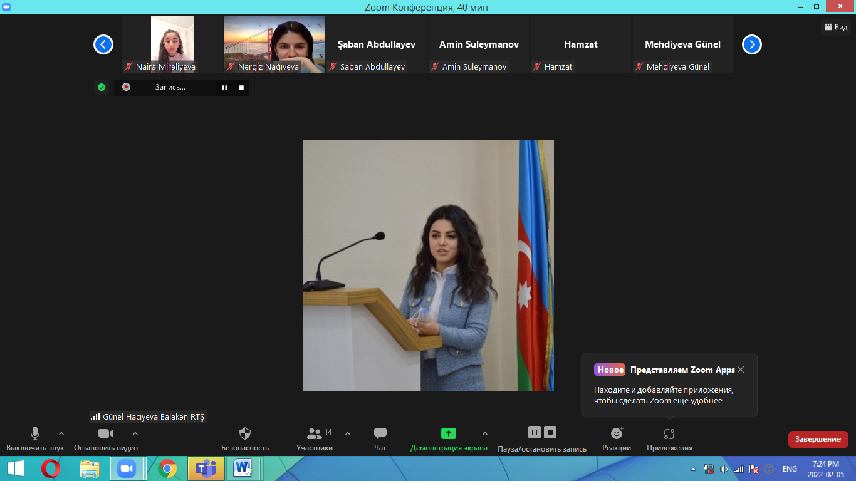
Task: Start Демонстрация экрана screen sharing
Action: click(448, 434)
